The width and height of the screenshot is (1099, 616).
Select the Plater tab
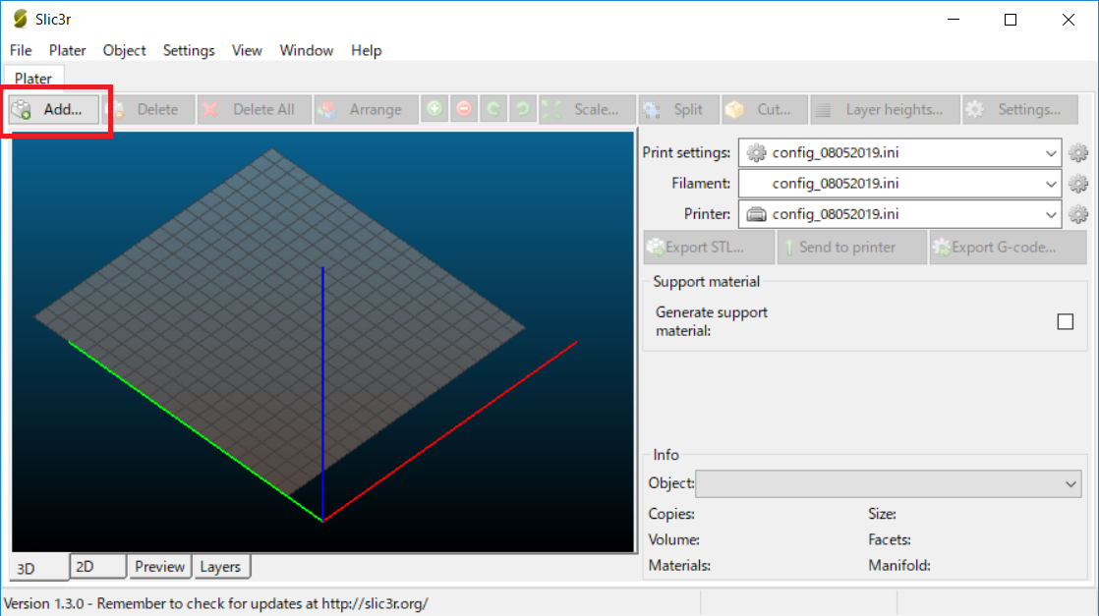tap(33, 79)
